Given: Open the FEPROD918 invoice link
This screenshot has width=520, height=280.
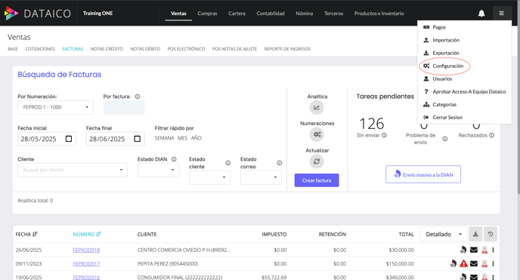Looking at the screenshot, I should pos(86,251).
